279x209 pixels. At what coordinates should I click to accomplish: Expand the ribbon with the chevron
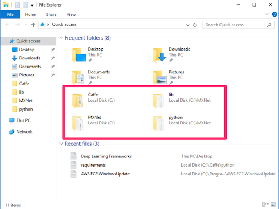click(267, 14)
